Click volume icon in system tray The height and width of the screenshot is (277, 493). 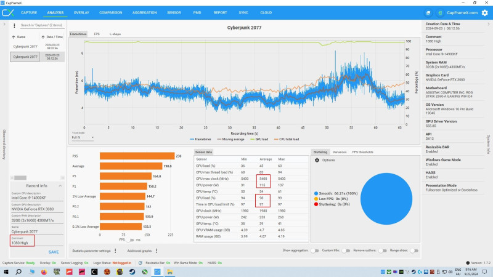point(450,271)
